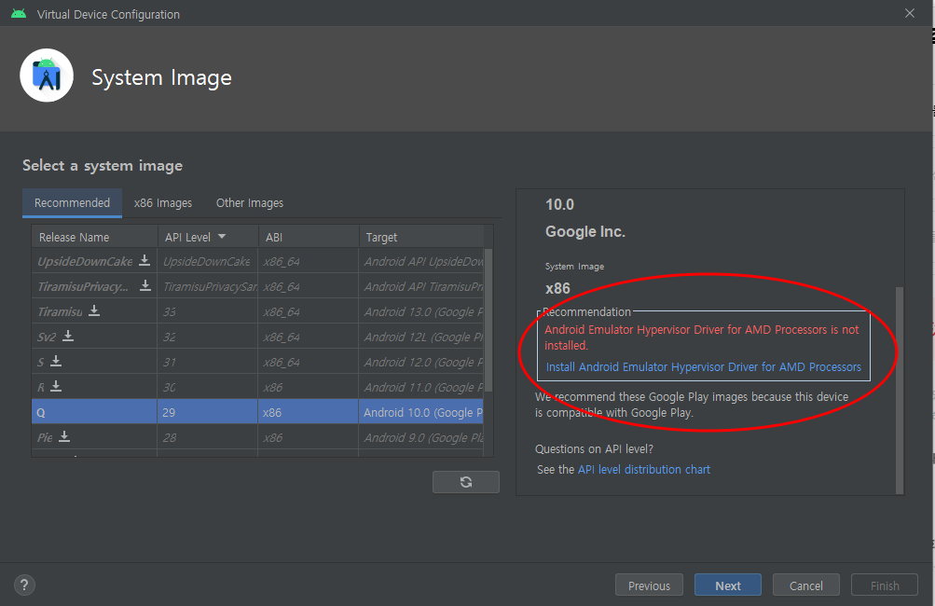Download the R release system image
This screenshot has width=935, height=606.
point(56,386)
